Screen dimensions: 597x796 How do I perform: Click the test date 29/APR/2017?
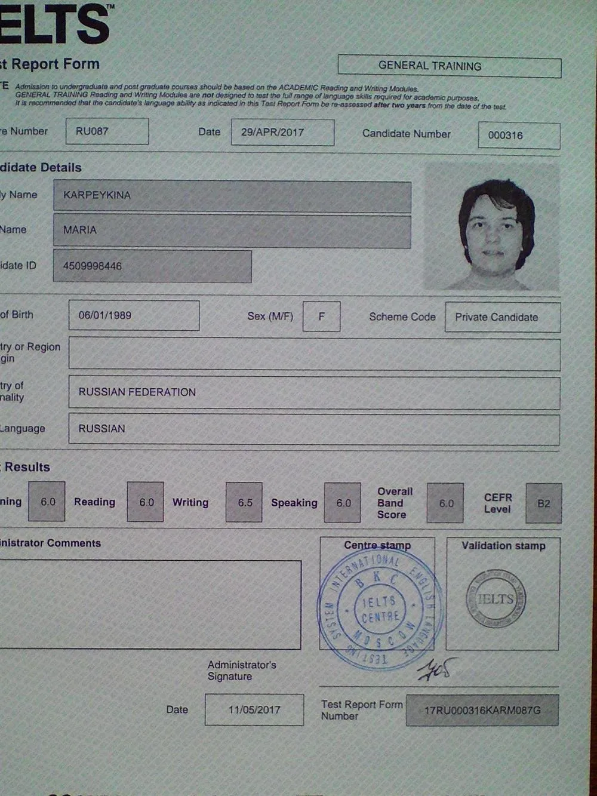[282, 133]
